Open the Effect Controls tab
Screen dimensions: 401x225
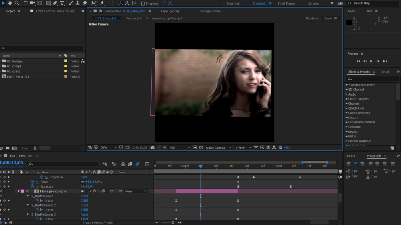[x=55, y=11]
